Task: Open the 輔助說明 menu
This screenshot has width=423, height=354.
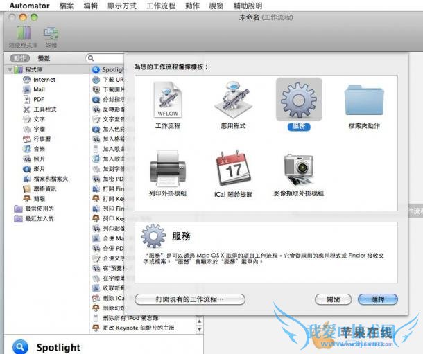Action: click(248, 6)
